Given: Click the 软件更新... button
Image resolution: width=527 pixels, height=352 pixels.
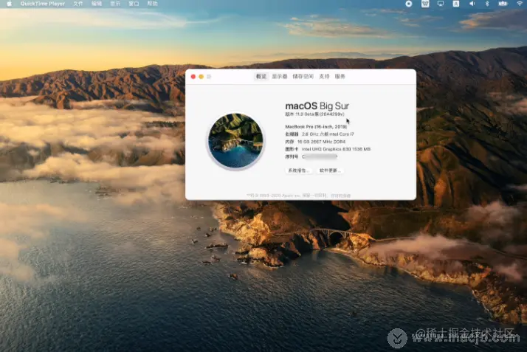Looking at the screenshot, I should (x=330, y=170).
